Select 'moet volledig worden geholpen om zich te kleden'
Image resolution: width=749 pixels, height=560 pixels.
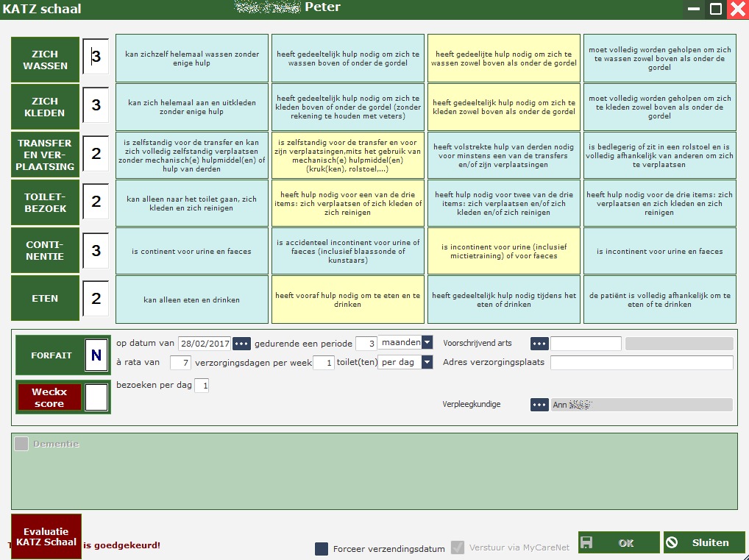(x=660, y=107)
